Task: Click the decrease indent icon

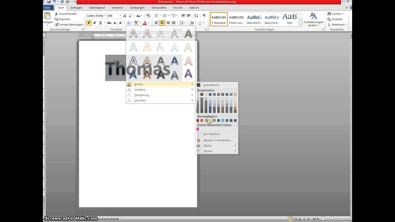Action: [x=183, y=16]
